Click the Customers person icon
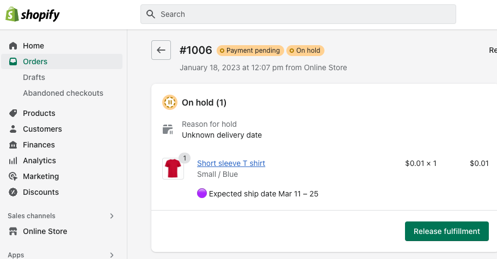This screenshot has width=497, height=259. click(x=13, y=129)
